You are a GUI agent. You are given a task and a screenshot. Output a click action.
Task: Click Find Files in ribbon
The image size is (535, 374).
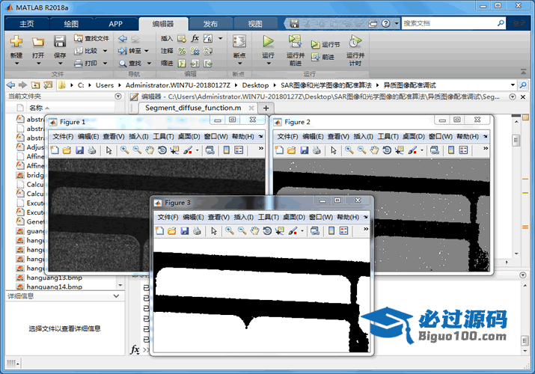click(92, 38)
